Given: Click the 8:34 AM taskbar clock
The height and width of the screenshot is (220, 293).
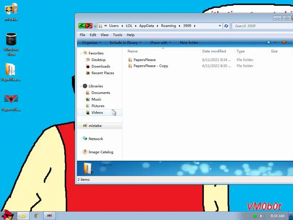Looking at the screenshot, I should 278,216.
